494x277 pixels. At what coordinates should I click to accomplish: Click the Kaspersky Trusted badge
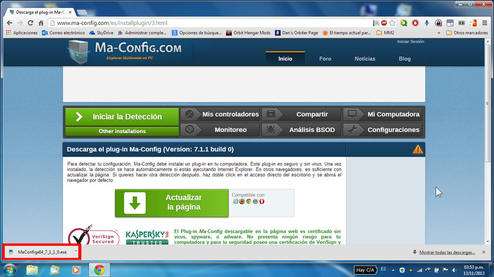click(x=147, y=238)
